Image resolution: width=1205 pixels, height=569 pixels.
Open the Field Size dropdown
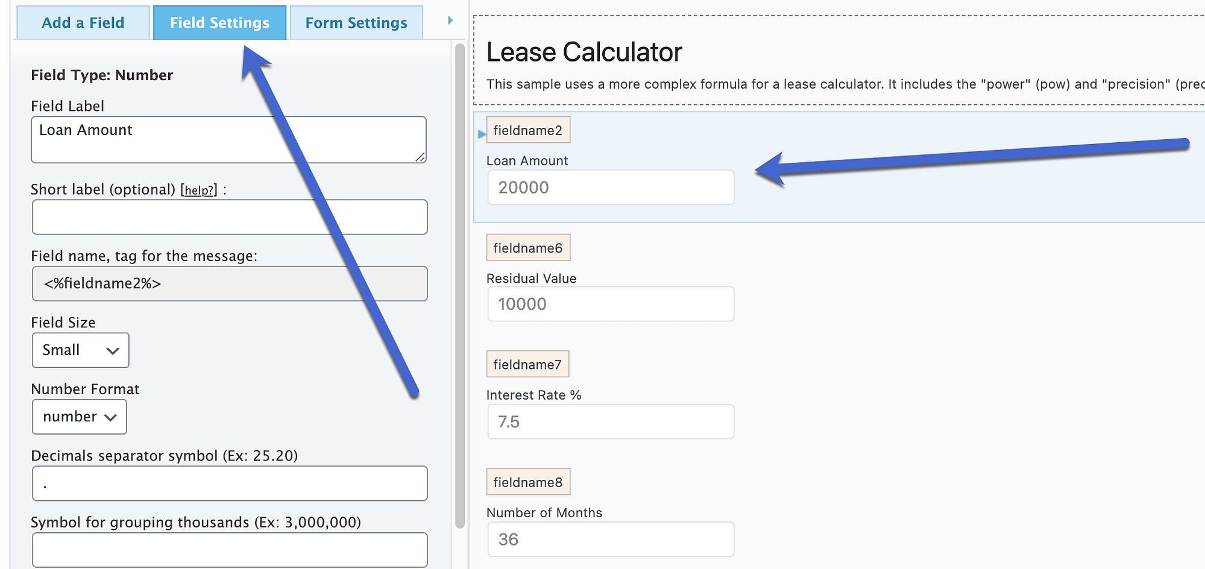click(x=80, y=350)
